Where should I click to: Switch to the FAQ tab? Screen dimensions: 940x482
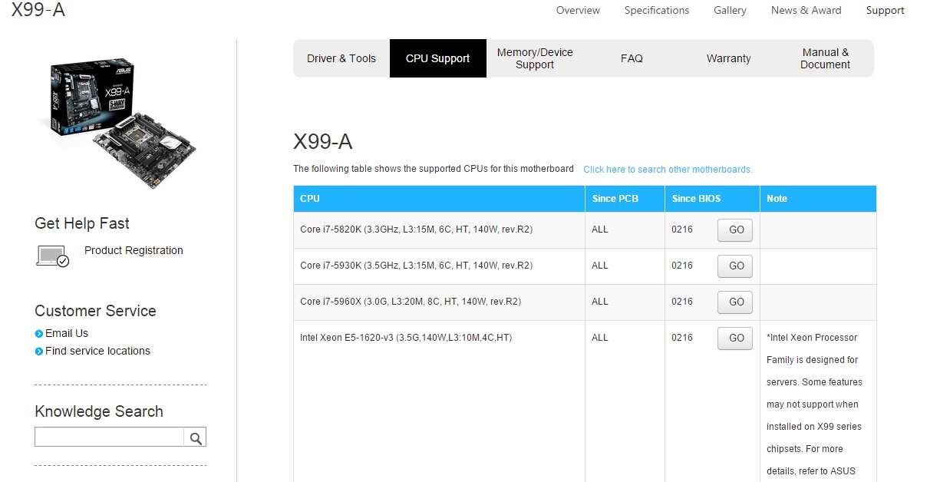(x=632, y=58)
